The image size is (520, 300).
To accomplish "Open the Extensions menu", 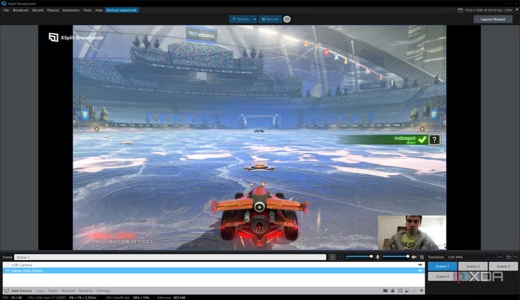I will point(71,10).
